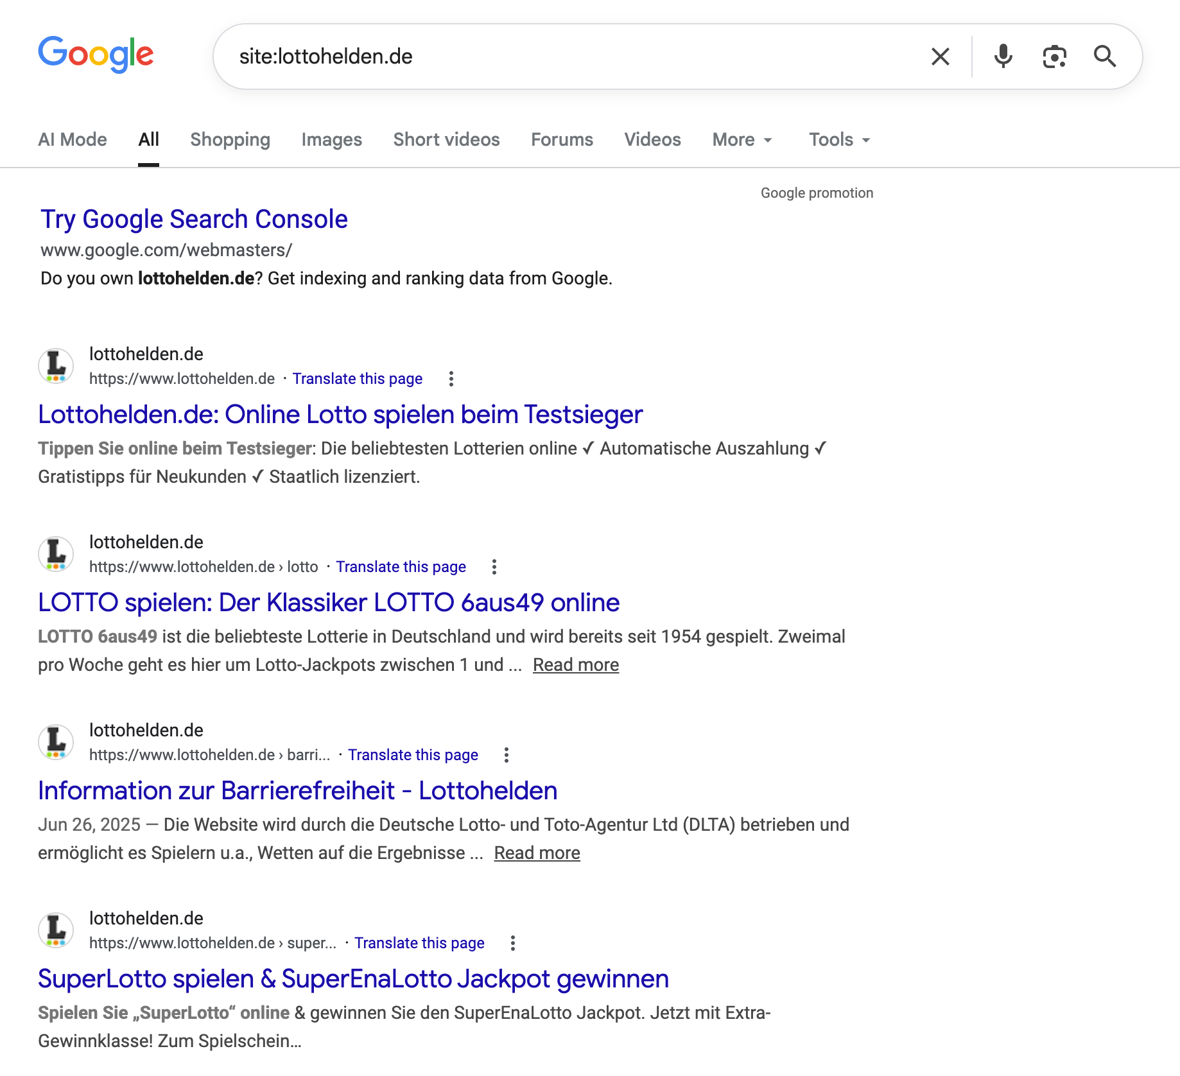Click the Google logo
The height and width of the screenshot is (1076, 1180).
[96, 55]
